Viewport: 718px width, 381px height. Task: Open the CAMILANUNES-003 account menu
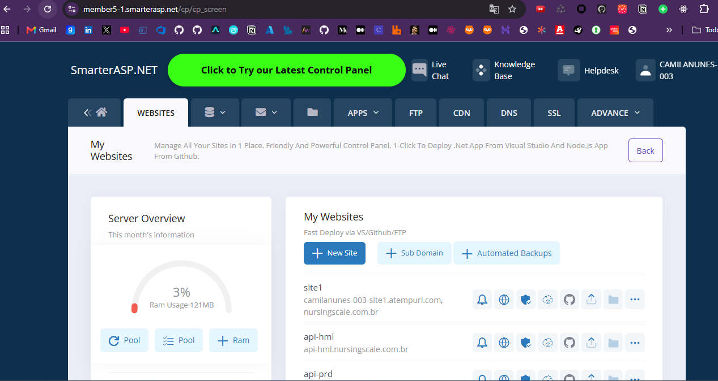tap(677, 71)
